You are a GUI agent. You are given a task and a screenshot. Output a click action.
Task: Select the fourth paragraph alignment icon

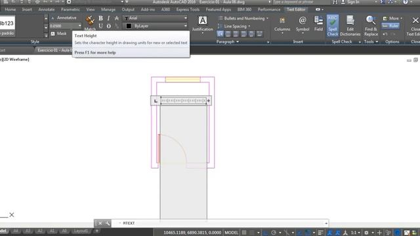pos(243,33)
